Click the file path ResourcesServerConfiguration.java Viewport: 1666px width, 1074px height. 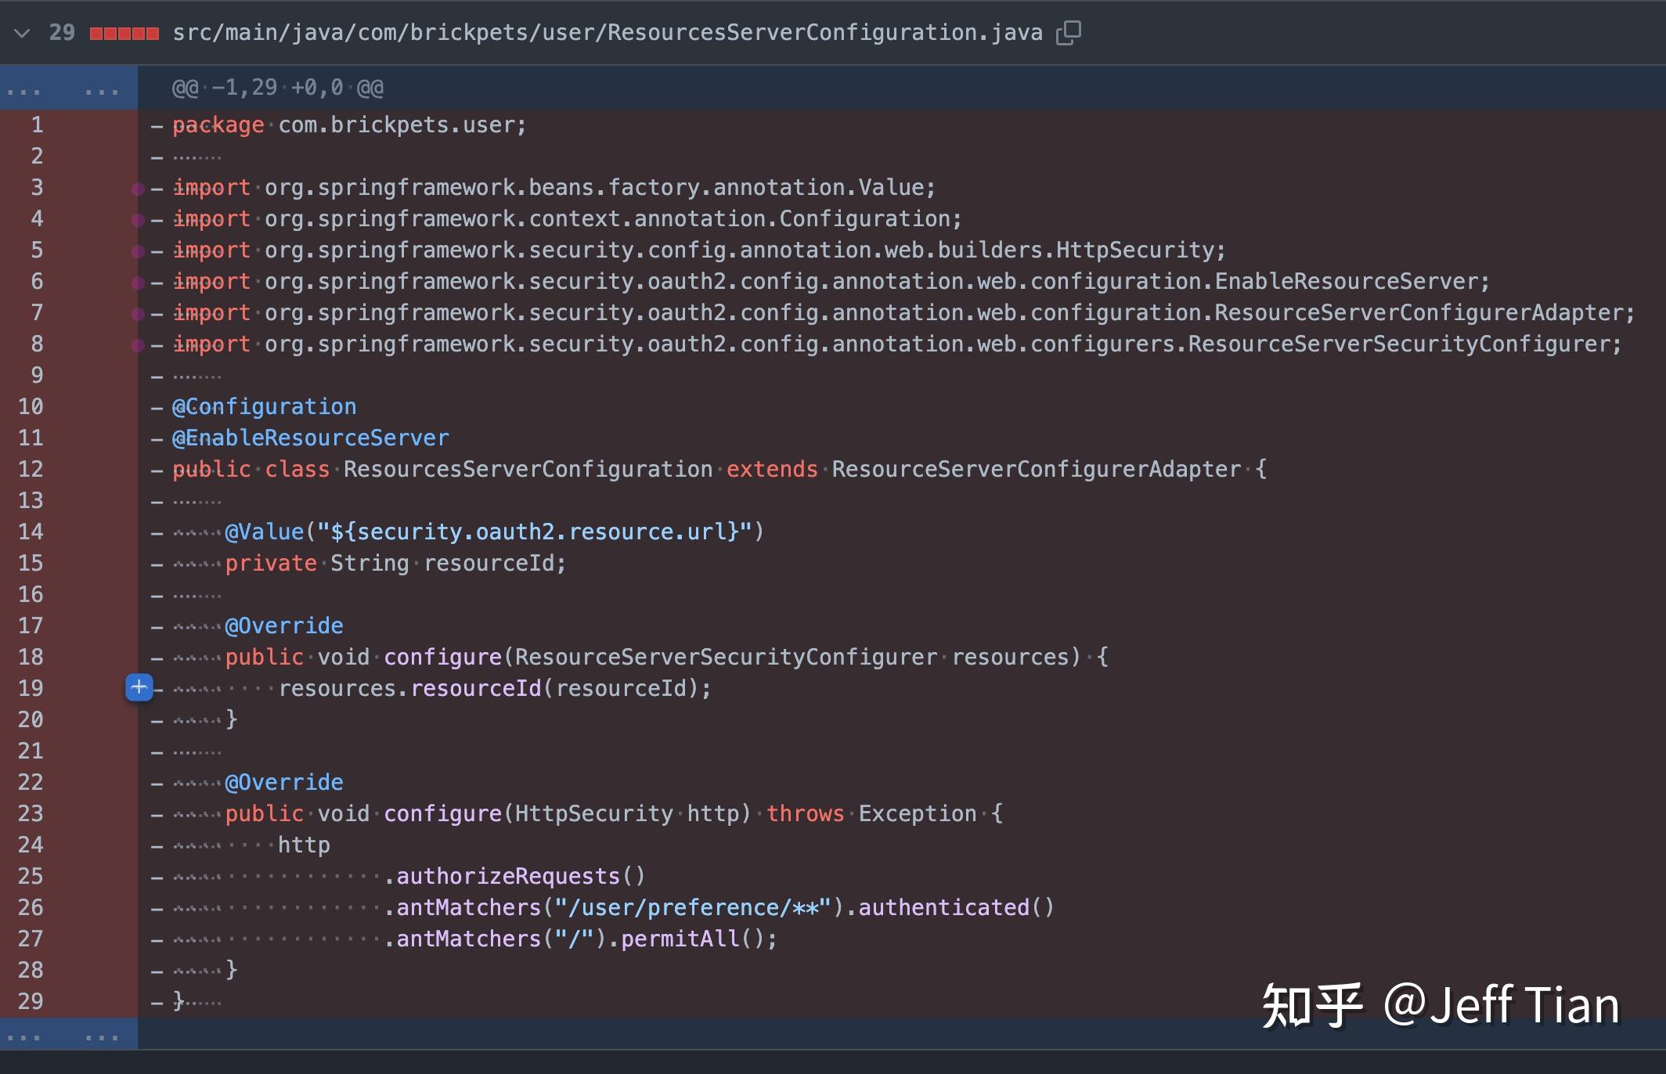coord(608,33)
